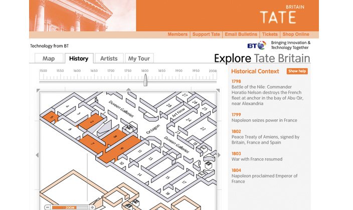Select highlighted room 7 on the map
Viewport: 353px width, 210px height.
tap(92, 143)
